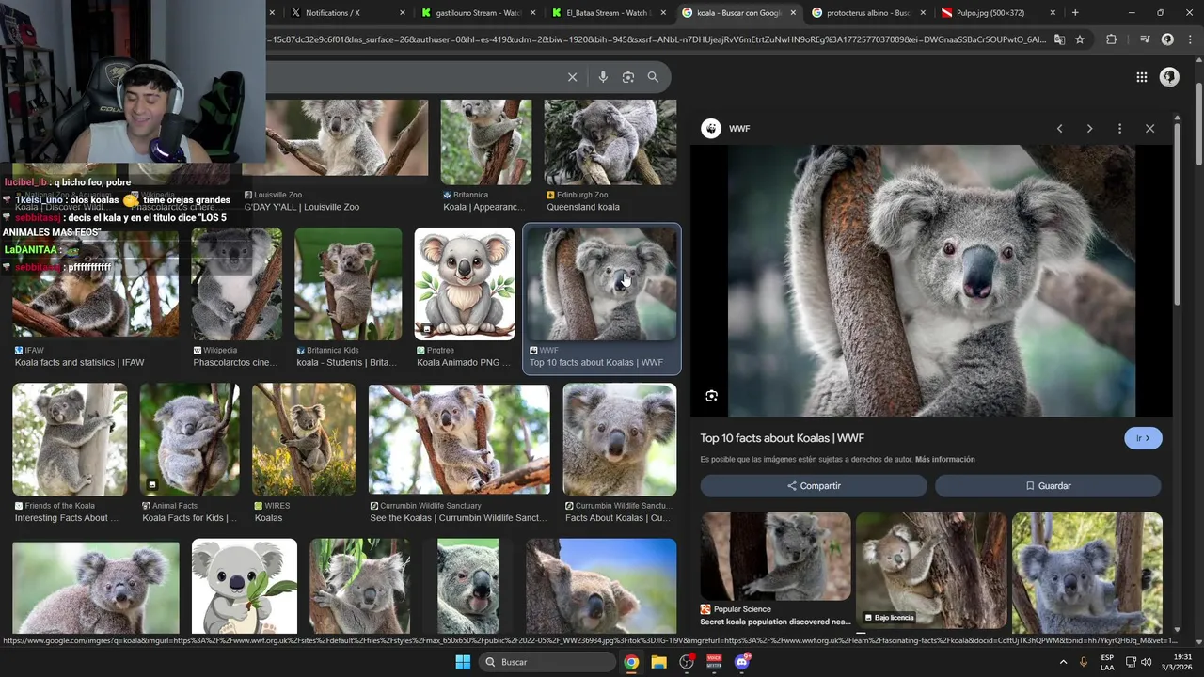Image resolution: width=1204 pixels, height=677 pixels.
Task: Select the koala search tab
Action: (737, 13)
